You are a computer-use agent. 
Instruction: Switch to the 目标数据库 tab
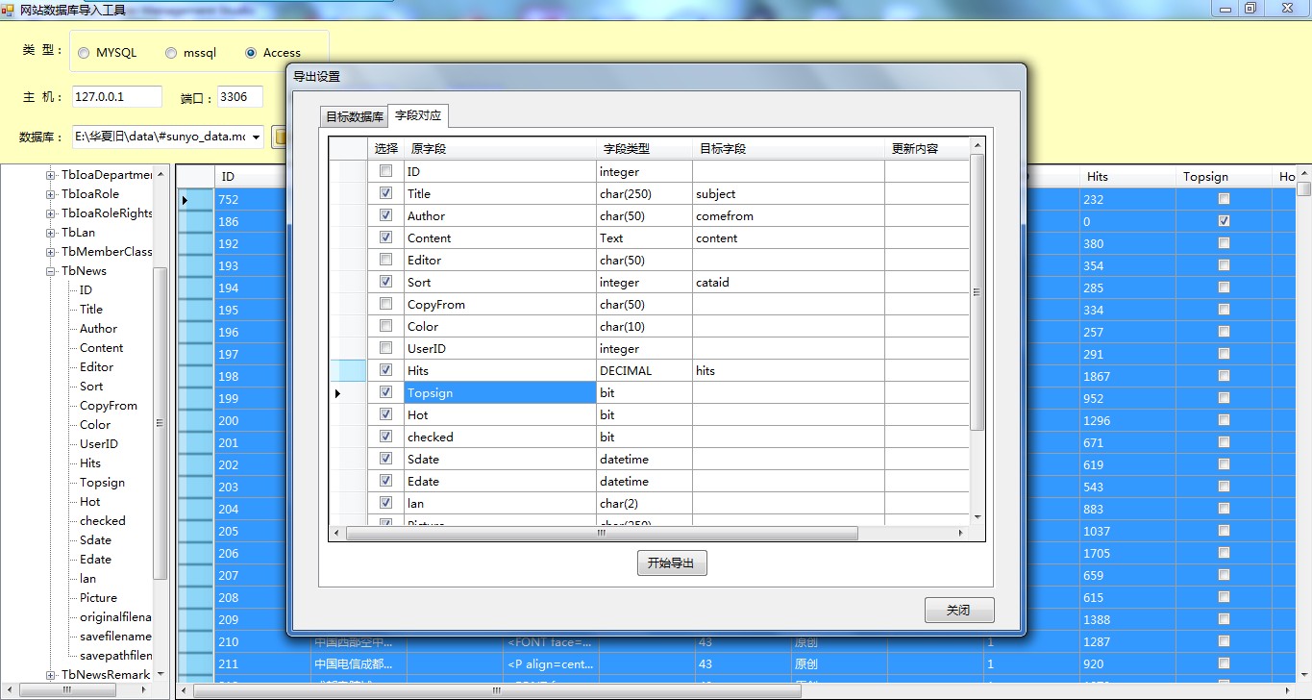(354, 117)
